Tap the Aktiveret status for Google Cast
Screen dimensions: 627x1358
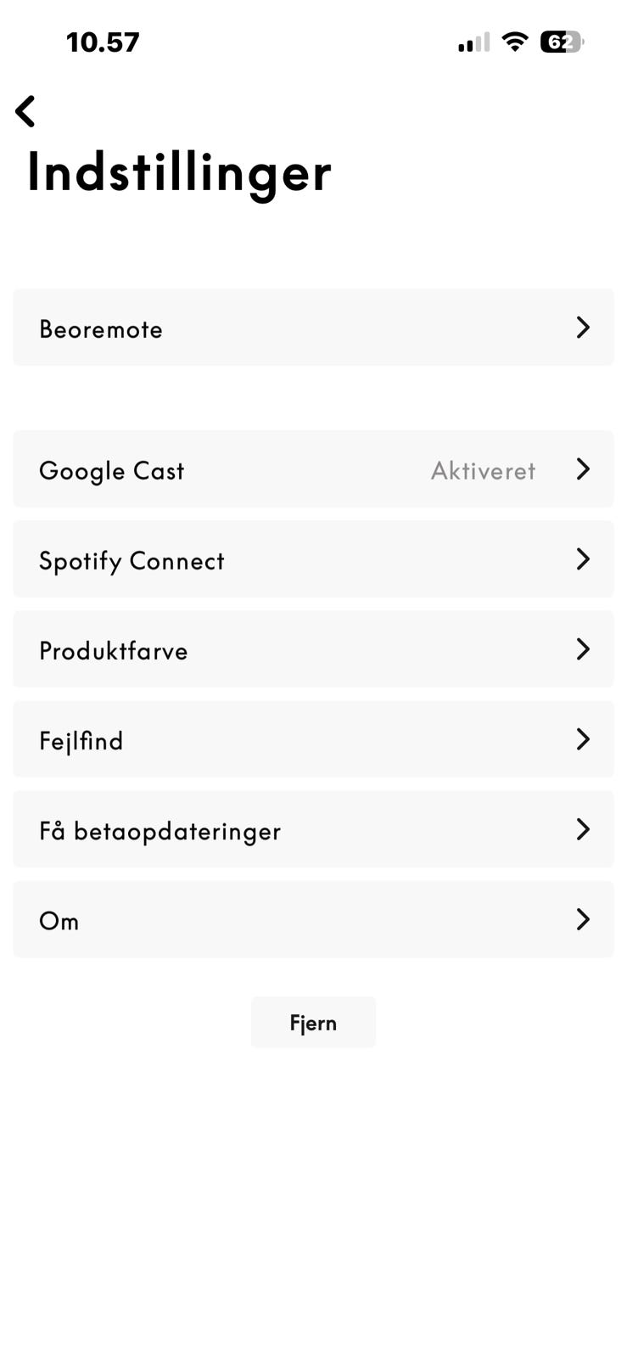click(x=483, y=470)
